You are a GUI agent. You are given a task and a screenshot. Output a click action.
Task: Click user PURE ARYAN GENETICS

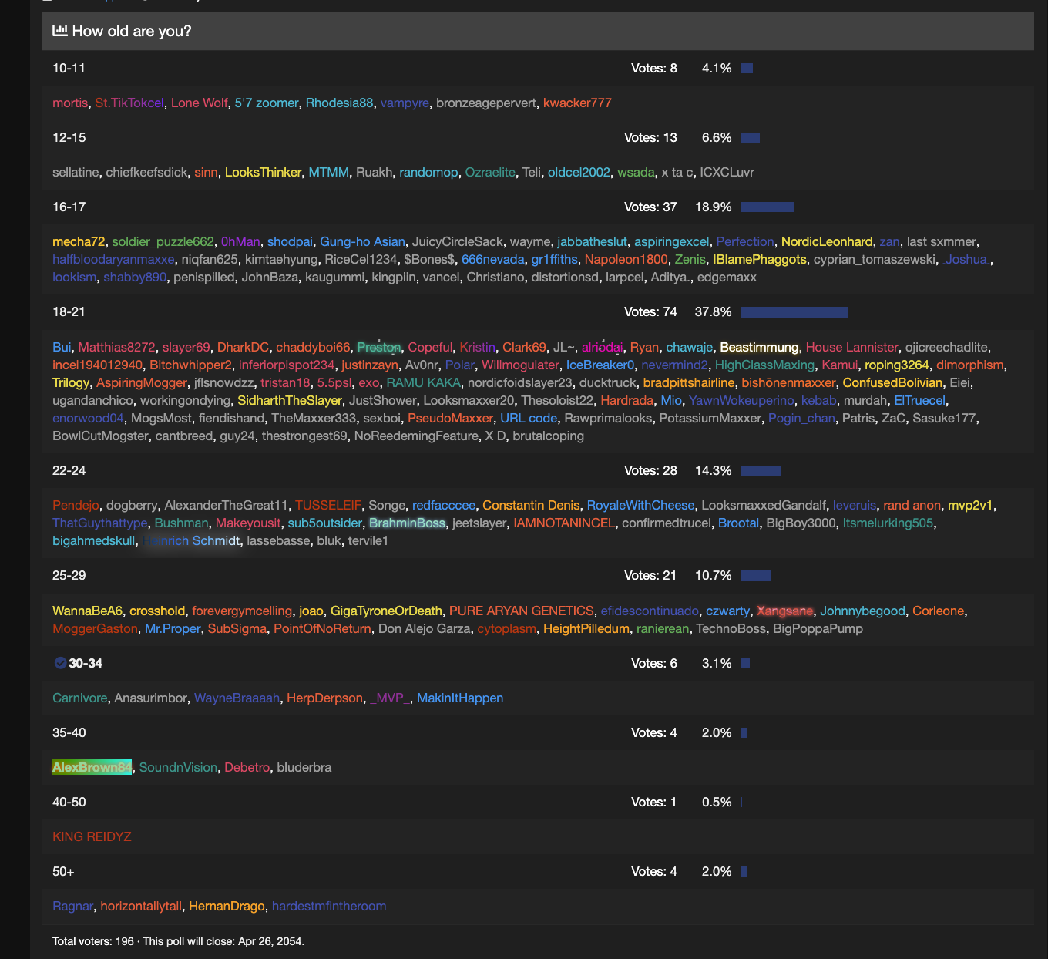(522, 611)
